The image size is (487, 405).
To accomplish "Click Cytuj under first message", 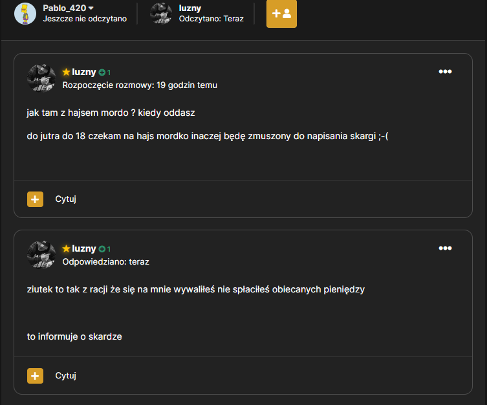I will pos(65,199).
